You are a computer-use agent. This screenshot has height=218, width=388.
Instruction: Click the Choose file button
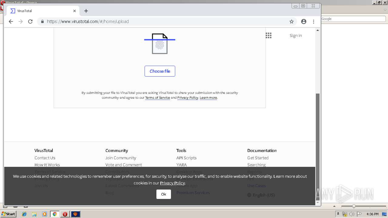click(160, 71)
